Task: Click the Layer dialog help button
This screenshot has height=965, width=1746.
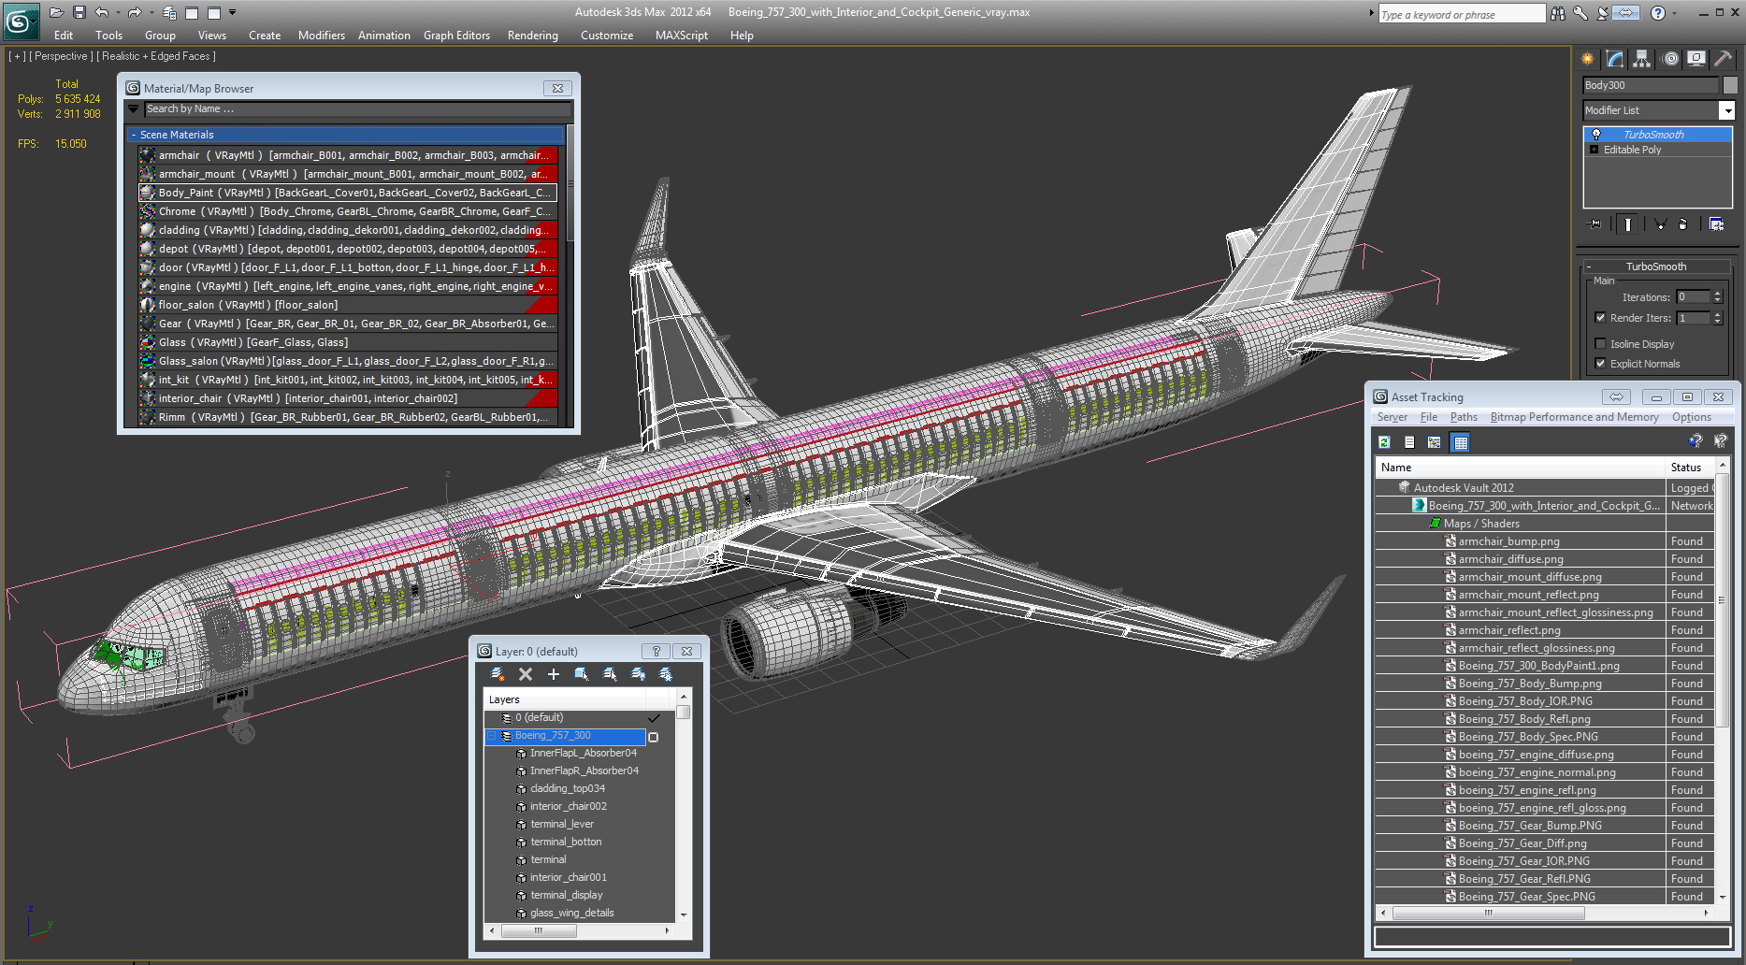Action: [x=656, y=652]
